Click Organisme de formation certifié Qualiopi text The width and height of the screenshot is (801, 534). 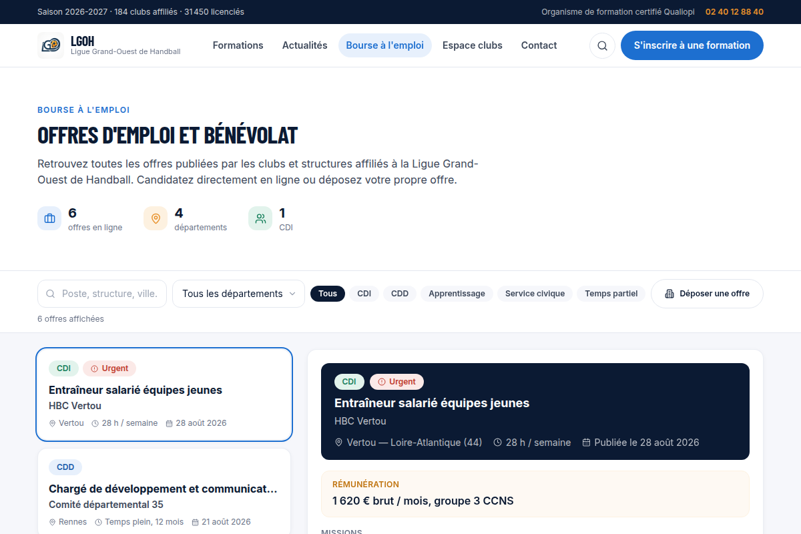point(618,12)
